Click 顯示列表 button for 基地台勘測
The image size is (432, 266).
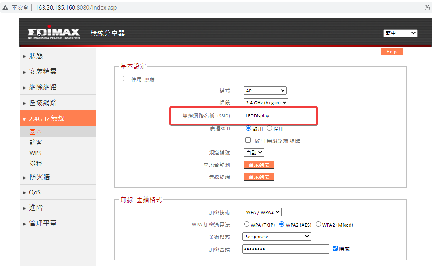259,165
